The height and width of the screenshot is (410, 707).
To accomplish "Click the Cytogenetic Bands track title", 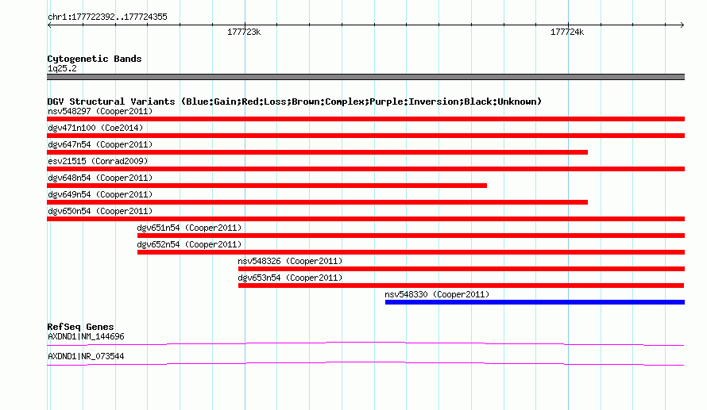I will (x=95, y=59).
